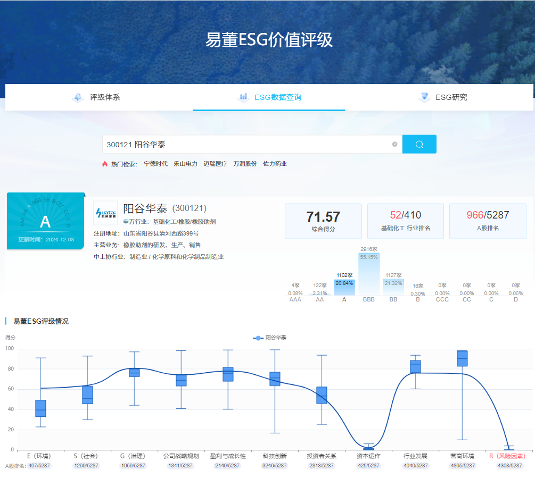
Task: Click the AA rating distribution bar
Action: (x=320, y=295)
